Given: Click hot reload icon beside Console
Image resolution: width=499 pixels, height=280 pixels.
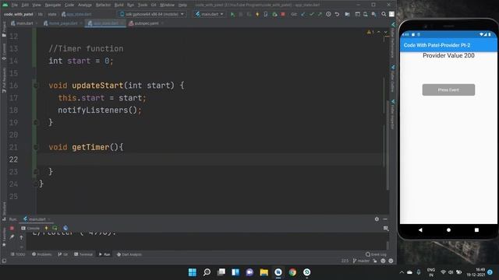Looking at the screenshot, I should click(x=47, y=228).
